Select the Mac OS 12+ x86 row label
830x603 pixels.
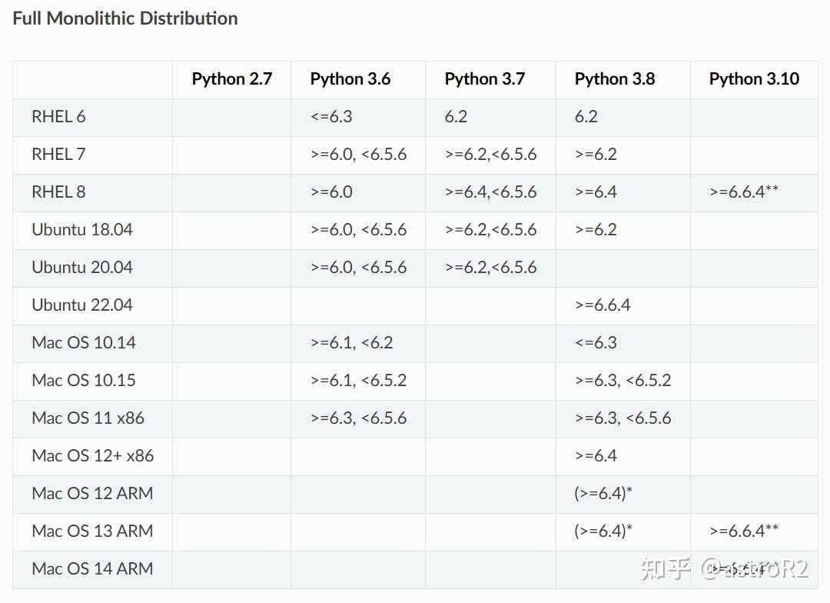click(92, 456)
